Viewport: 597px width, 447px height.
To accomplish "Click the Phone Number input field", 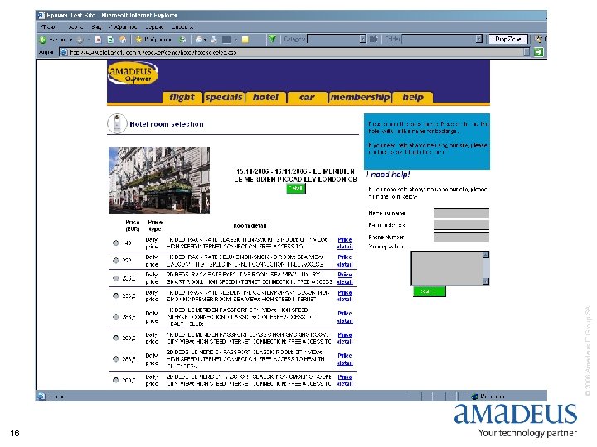I will [x=461, y=237].
